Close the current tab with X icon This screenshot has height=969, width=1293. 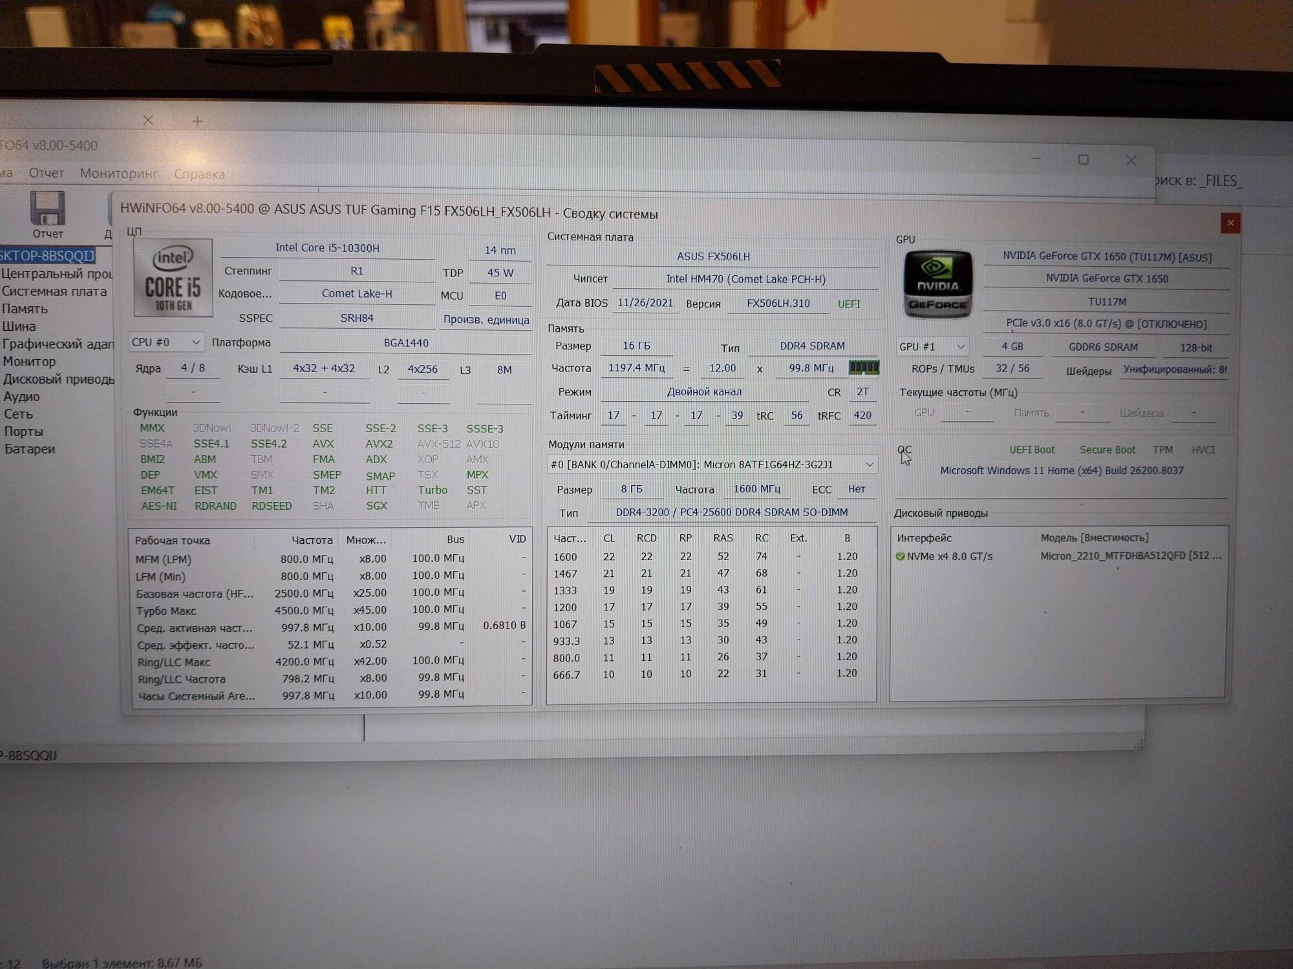click(x=148, y=120)
